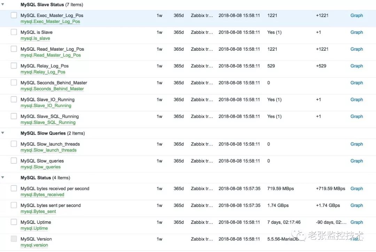
Task: Open Graph link for MySQL Slave_SQL_Running
Action: 357,116
